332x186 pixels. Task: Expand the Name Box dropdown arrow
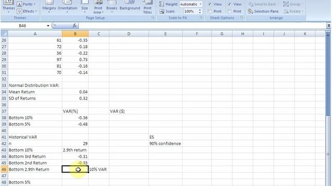(48, 26)
